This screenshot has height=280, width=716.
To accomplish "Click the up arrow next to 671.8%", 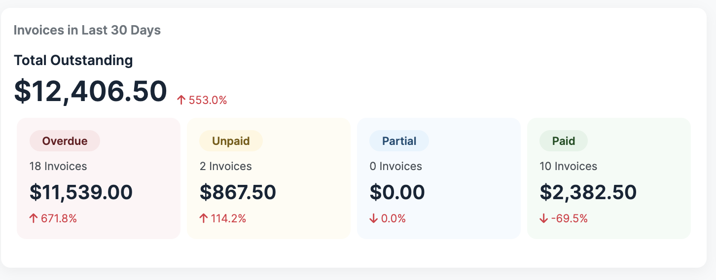I will point(34,218).
